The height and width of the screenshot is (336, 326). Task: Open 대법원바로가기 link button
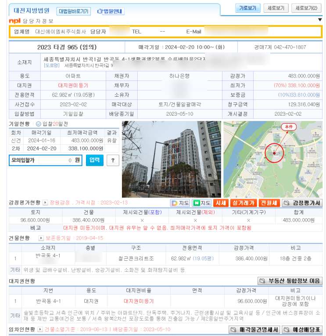(x=74, y=11)
